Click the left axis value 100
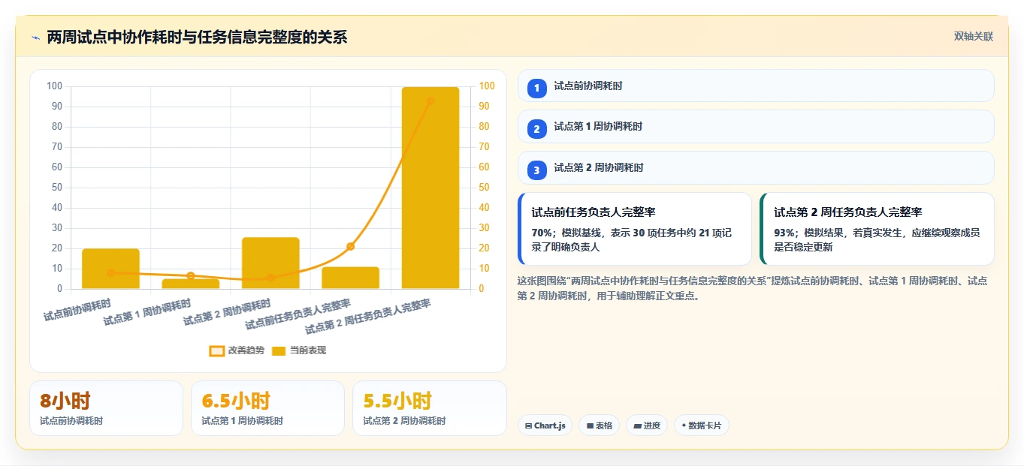 tap(54, 86)
